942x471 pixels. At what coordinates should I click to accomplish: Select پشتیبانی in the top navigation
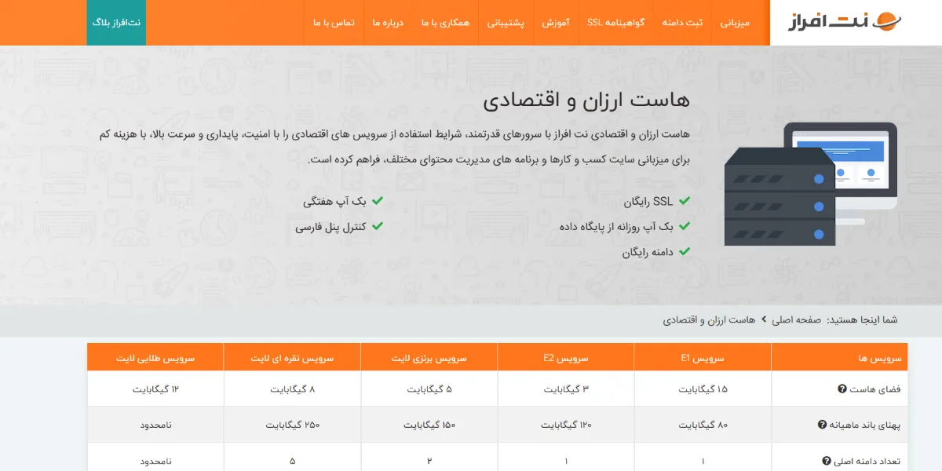[506, 23]
